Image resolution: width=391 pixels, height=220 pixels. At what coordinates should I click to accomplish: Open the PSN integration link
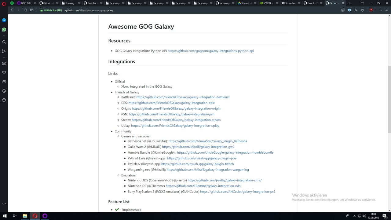pyautogui.click(x=171, y=114)
